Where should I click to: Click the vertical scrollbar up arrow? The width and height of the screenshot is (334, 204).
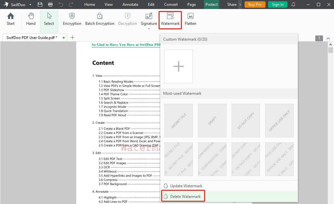click(330, 44)
